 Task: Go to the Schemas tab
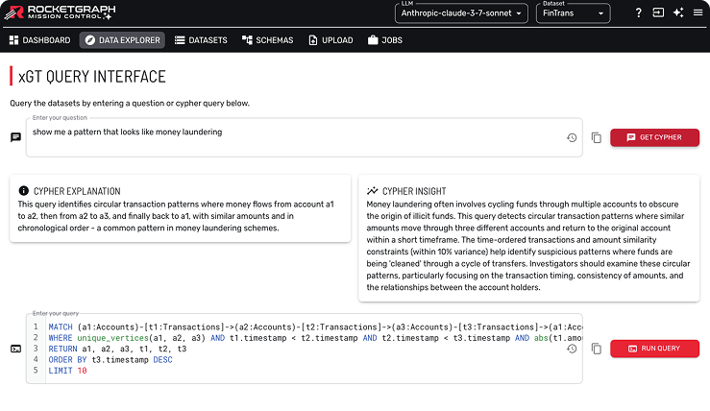coord(268,40)
